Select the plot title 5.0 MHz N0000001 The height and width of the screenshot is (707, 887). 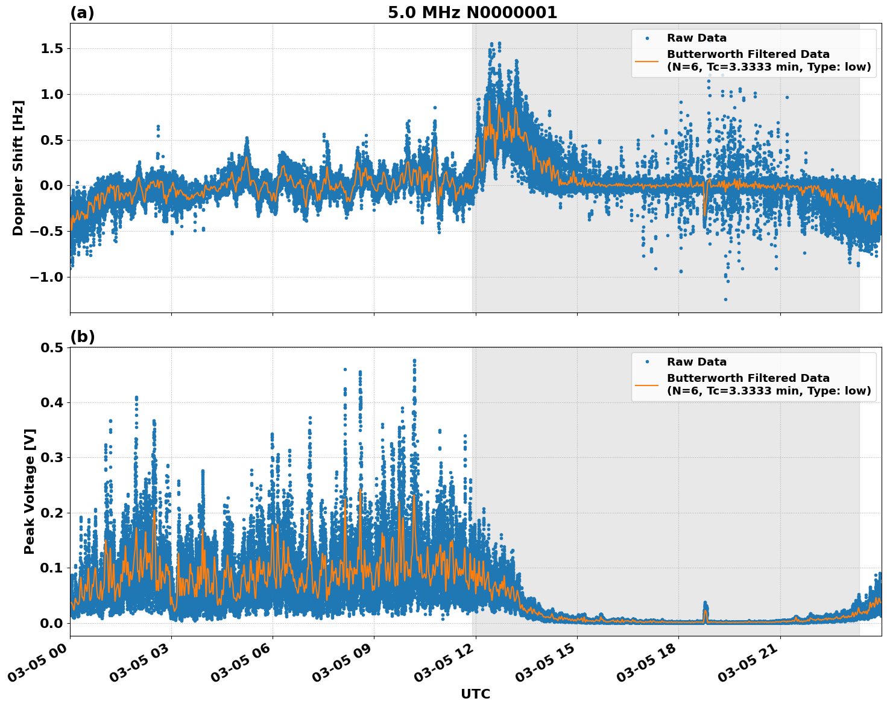pyautogui.click(x=475, y=13)
